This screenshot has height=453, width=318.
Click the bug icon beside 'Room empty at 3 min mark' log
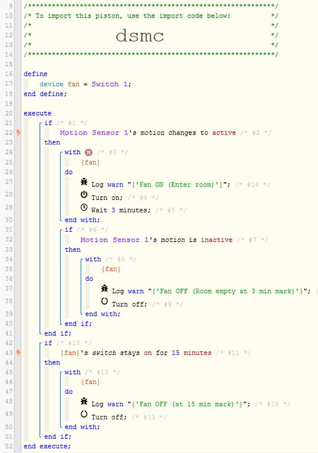tap(104, 288)
